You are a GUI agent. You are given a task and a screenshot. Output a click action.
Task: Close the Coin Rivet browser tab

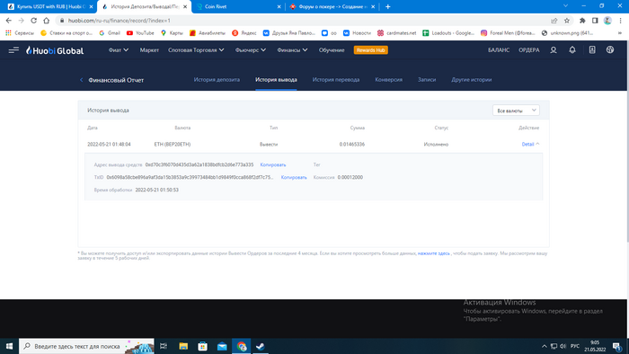tap(279, 6)
